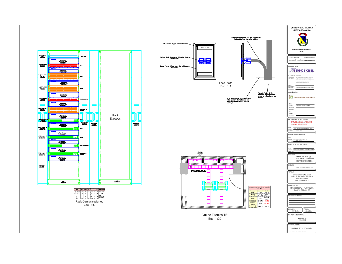Image resolution: width=342 pixels, height=264 pixels.
Task: Click the Face Plate Esc 1:1 title
Action: [x=225, y=84]
